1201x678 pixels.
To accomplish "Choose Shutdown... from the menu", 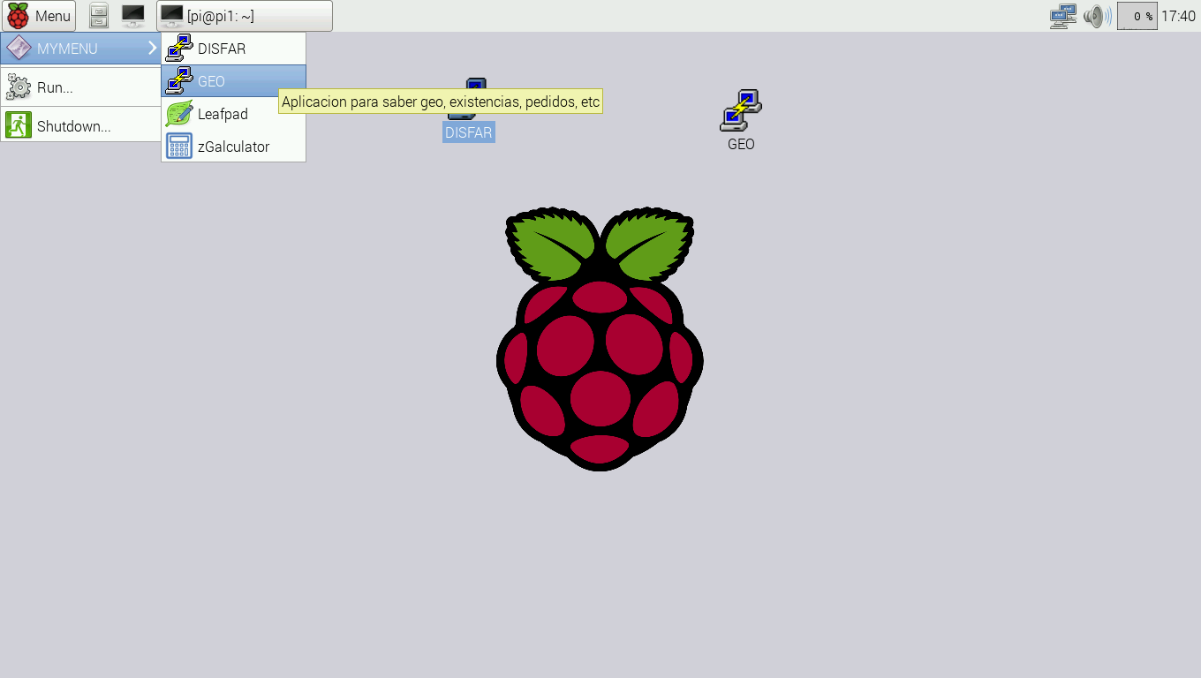I will (73, 126).
